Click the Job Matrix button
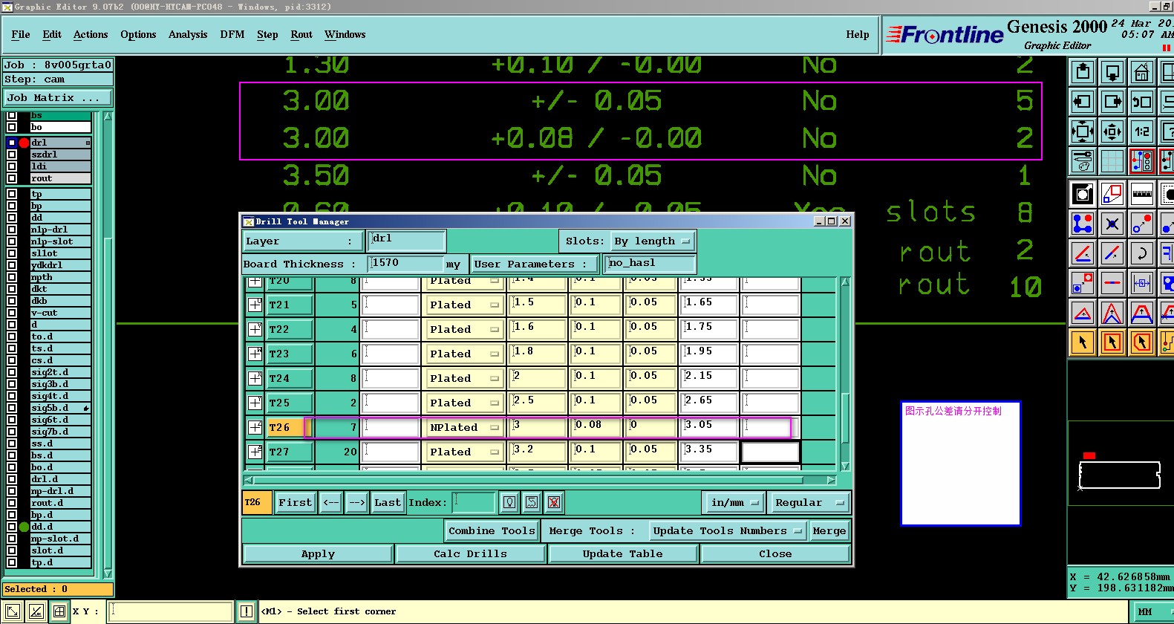Screen dimensions: 1174x624 (57, 98)
